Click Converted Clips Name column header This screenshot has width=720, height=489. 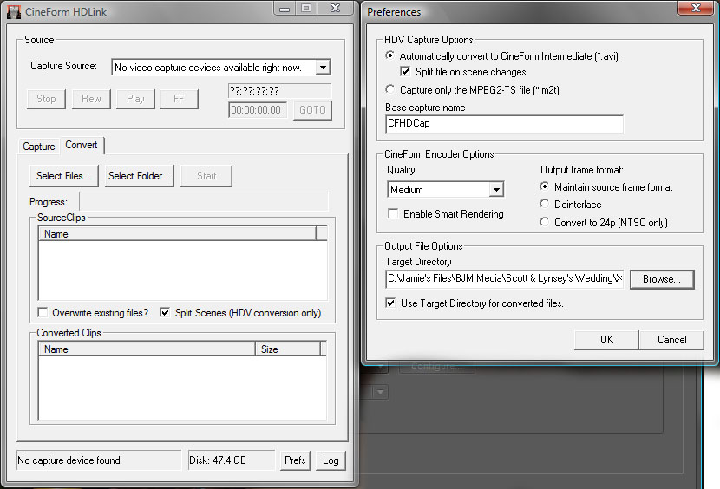click(x=147, y=349)
